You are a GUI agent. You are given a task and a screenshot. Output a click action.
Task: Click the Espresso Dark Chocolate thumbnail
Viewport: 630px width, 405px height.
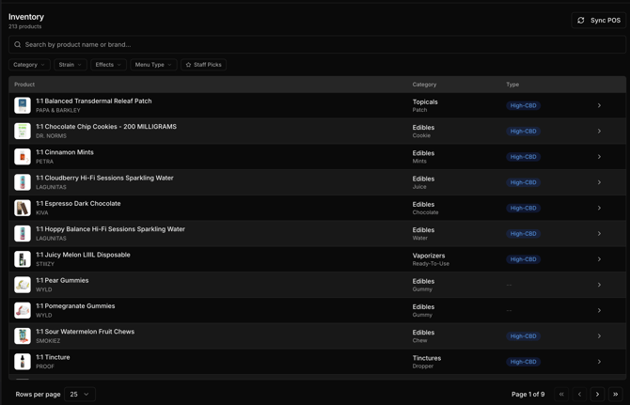tap(23, 208)
